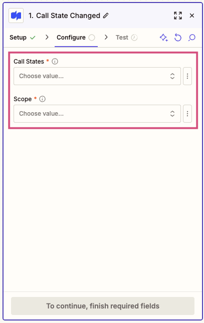
Task: Show info tooltip beside Scope label
Action: coord(42,99)
